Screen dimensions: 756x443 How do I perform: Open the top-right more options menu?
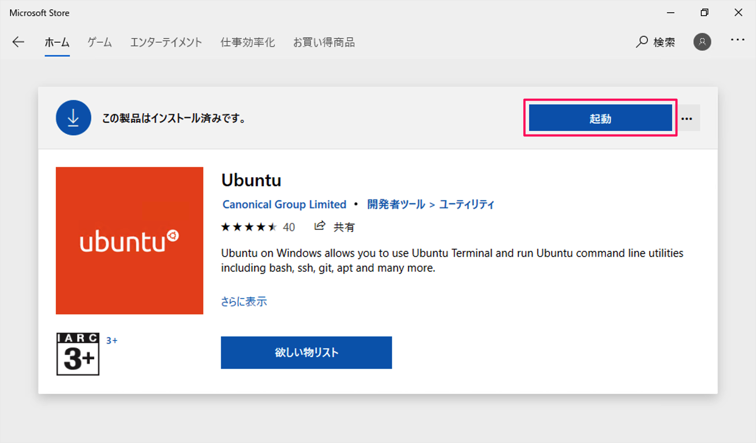tap(738, 40)
